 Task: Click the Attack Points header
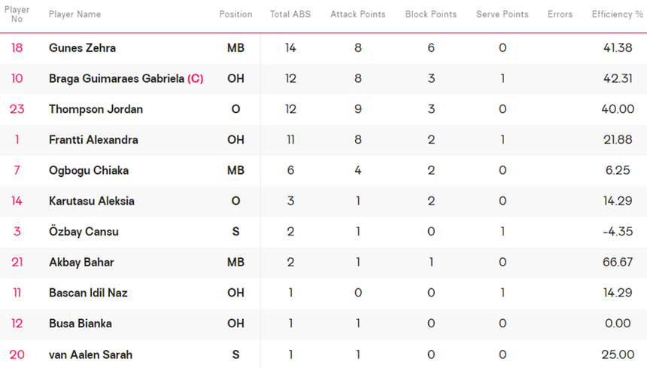pos(357,14)
